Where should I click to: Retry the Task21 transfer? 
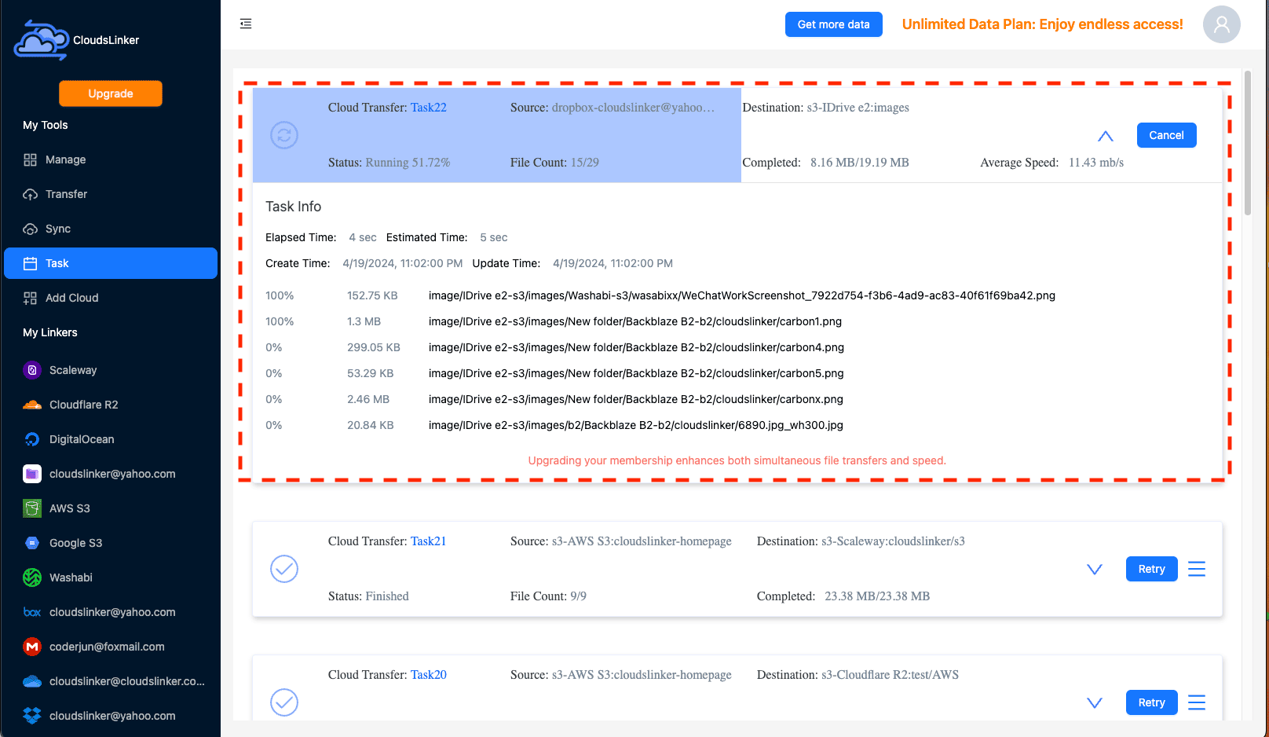(x=1151, y=569)
